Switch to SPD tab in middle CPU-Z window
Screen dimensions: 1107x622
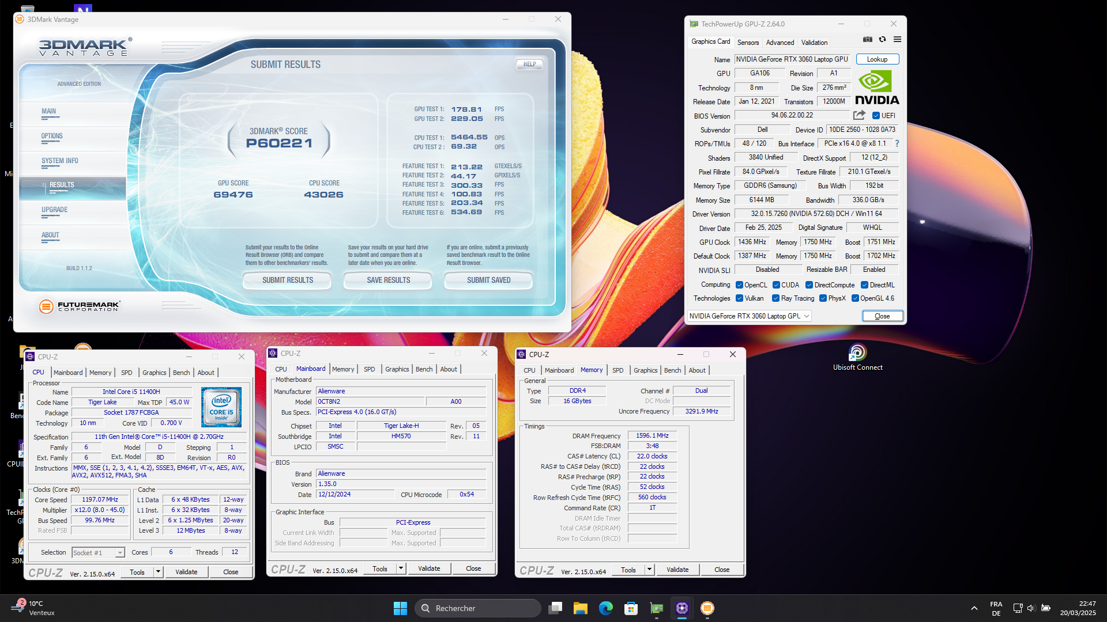[x=370, y=369]
